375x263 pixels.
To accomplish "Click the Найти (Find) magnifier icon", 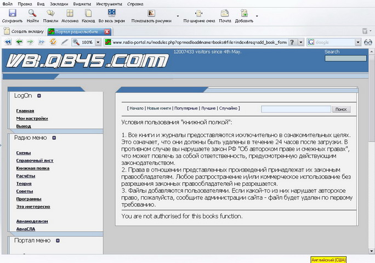I will point(32,13).
